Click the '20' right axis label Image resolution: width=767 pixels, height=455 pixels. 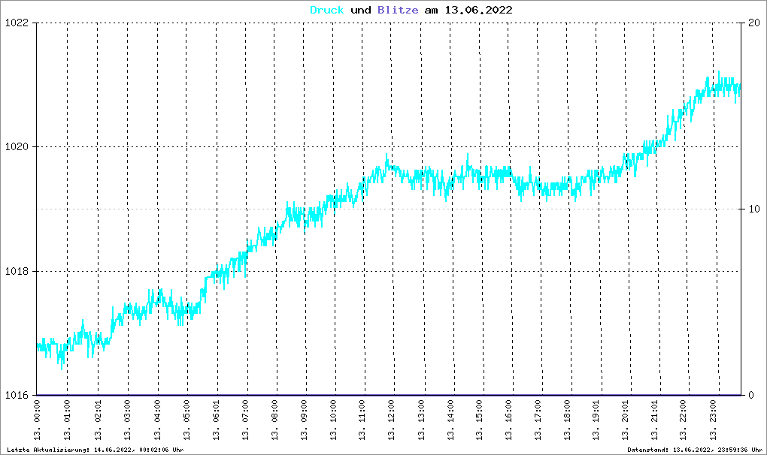(754, 23)
